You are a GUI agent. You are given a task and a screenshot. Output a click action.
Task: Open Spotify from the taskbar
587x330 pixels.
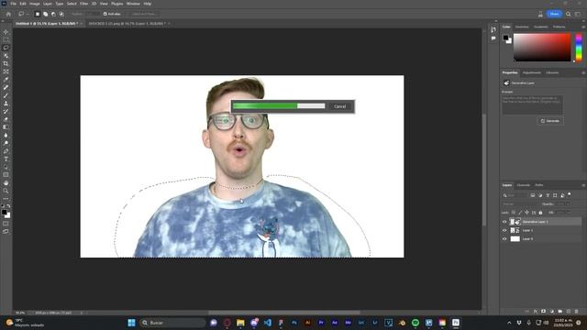[x=415, y=323]
